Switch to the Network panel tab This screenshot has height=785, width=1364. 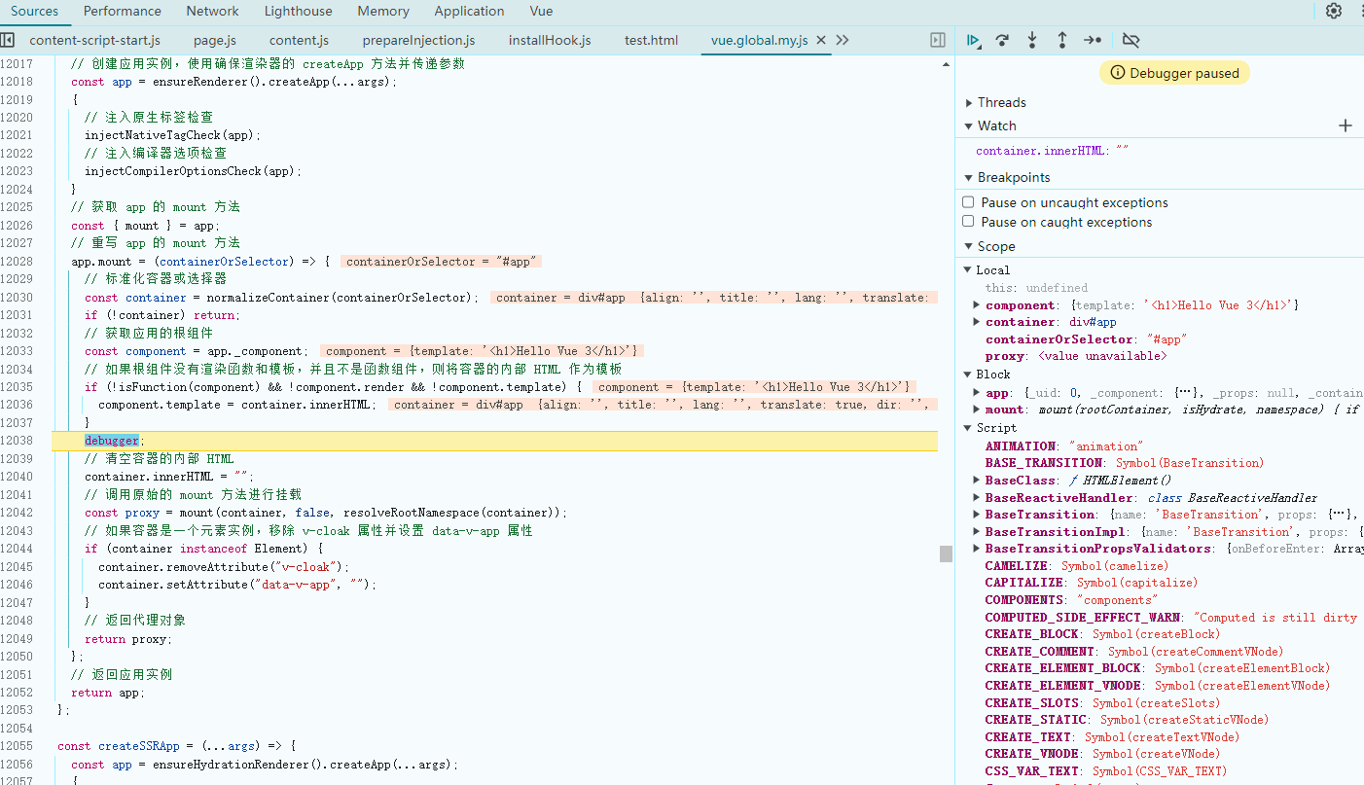point(212,12)
